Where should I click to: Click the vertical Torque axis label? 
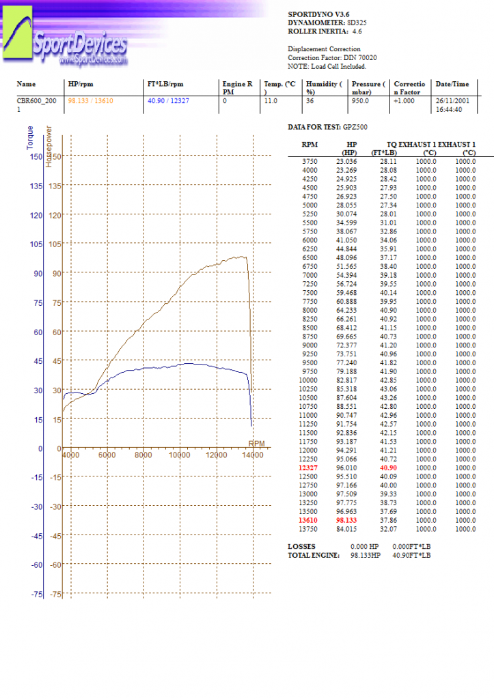tap(29, 138)
